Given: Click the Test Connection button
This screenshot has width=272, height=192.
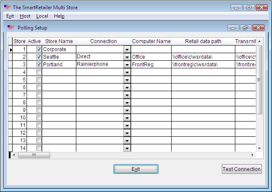Looking at the screenshot, I should tap(242, 169).
